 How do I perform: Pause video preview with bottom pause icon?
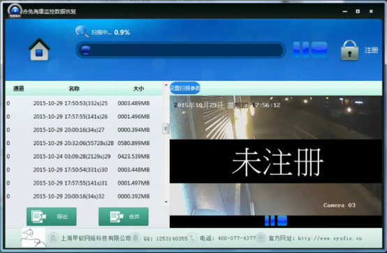click(x=270, y=220)
